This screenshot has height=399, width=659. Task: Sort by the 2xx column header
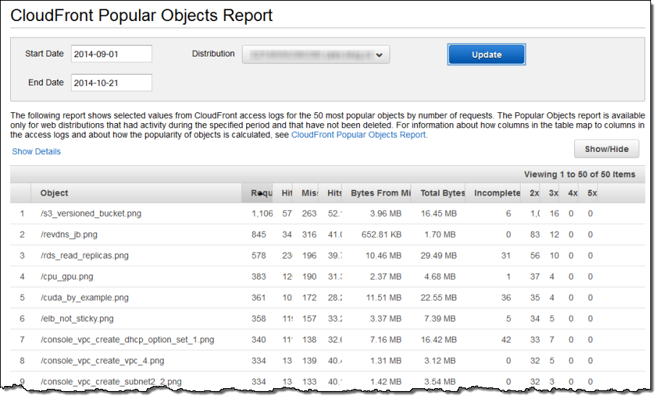pos(534,193)
